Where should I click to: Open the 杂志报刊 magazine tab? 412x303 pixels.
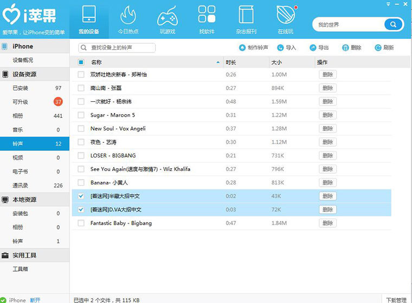tap(246, 19)
